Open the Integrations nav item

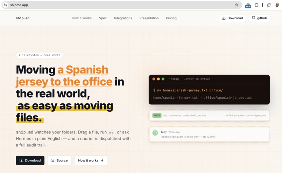point(123,18)
